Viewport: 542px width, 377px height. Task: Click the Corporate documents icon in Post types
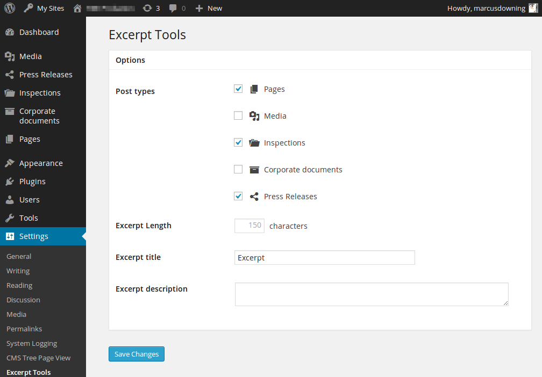tap(254, 170)
